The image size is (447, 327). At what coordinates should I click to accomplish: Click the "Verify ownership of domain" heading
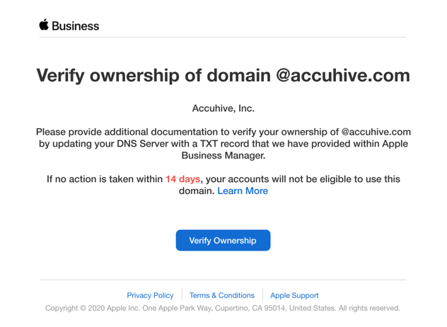point(153,76)
